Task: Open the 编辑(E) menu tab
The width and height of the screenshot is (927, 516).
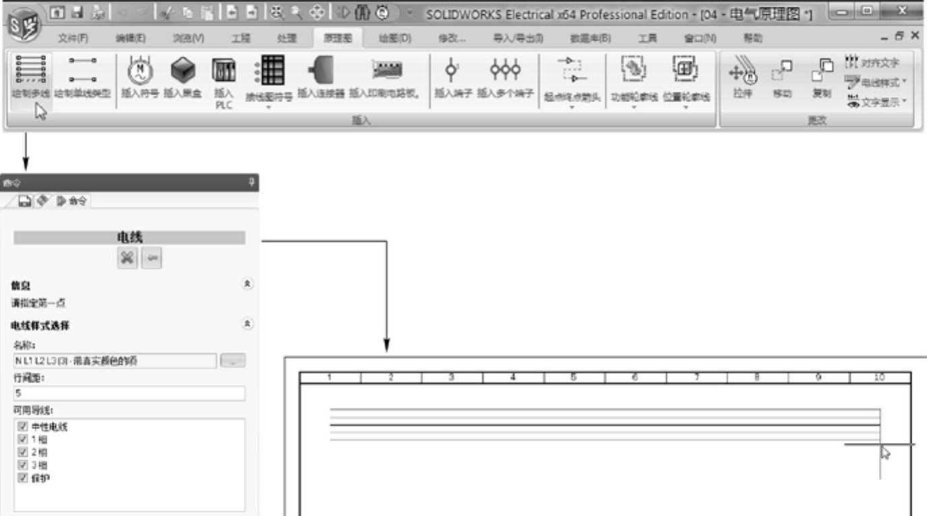Action: [132, 38]
